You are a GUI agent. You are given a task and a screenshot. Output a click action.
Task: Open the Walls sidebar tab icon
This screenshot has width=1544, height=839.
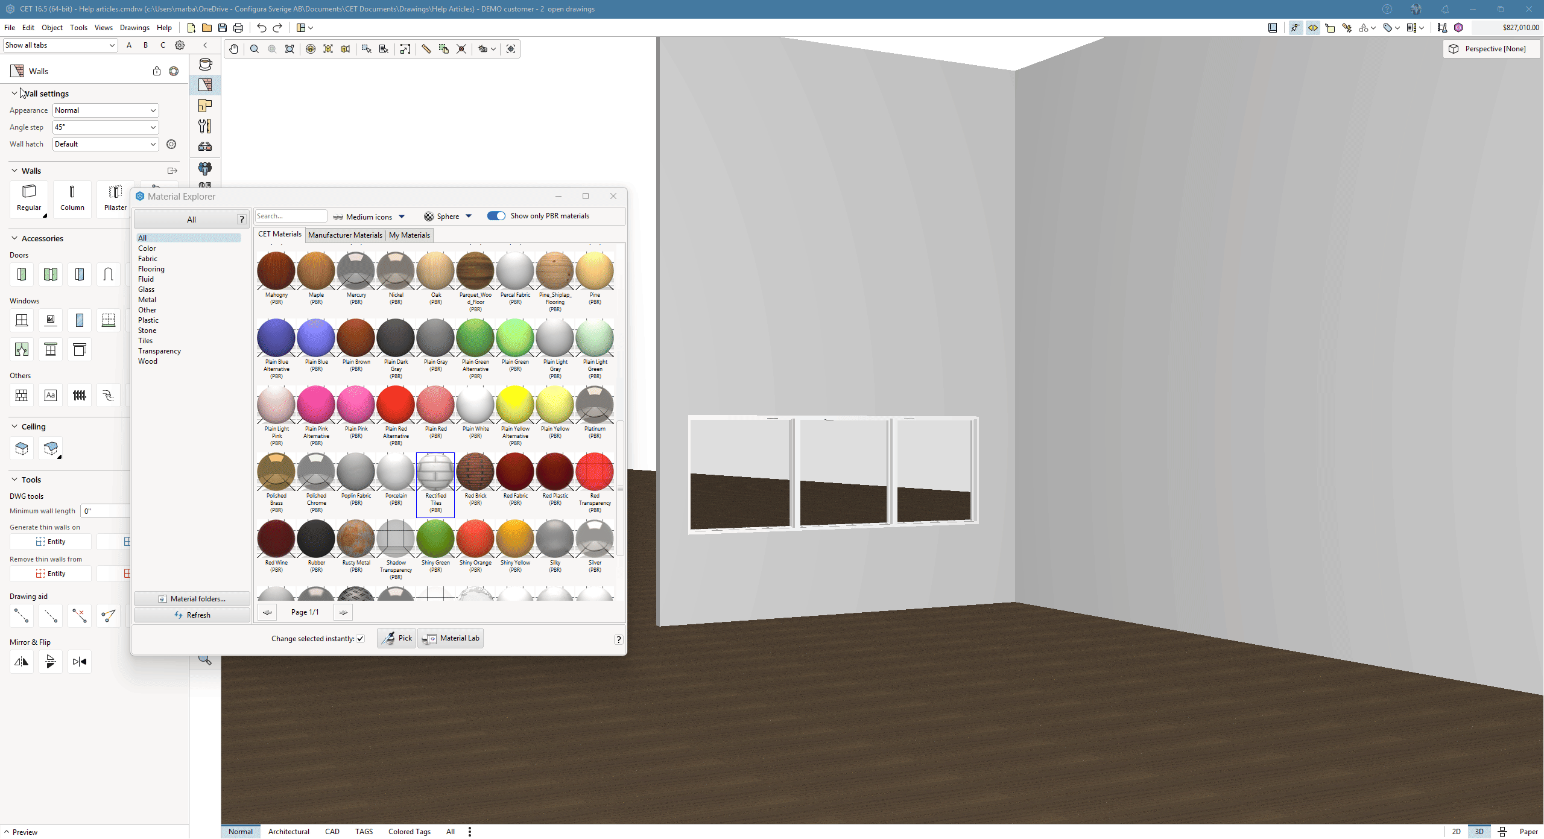[x=205, y=84]
